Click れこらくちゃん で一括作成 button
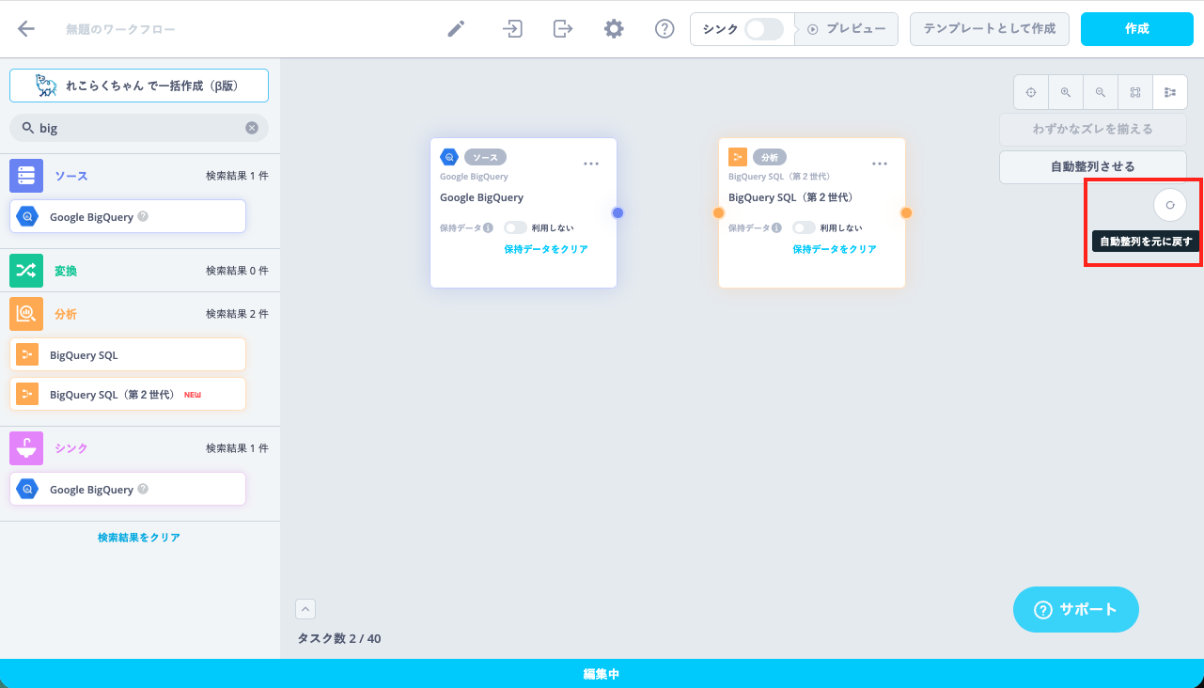 click(139, 86)
